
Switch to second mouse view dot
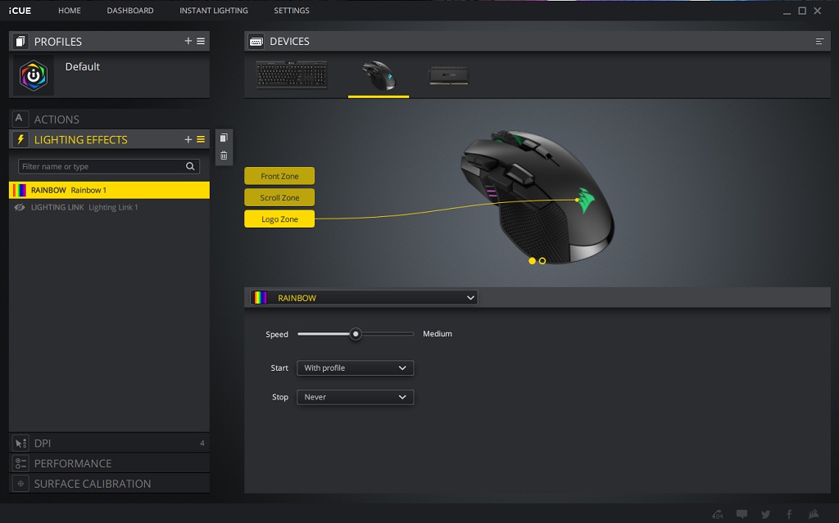click(542, 261)
